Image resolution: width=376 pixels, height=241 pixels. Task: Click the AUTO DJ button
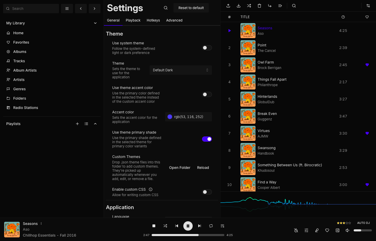coord(364,223)
